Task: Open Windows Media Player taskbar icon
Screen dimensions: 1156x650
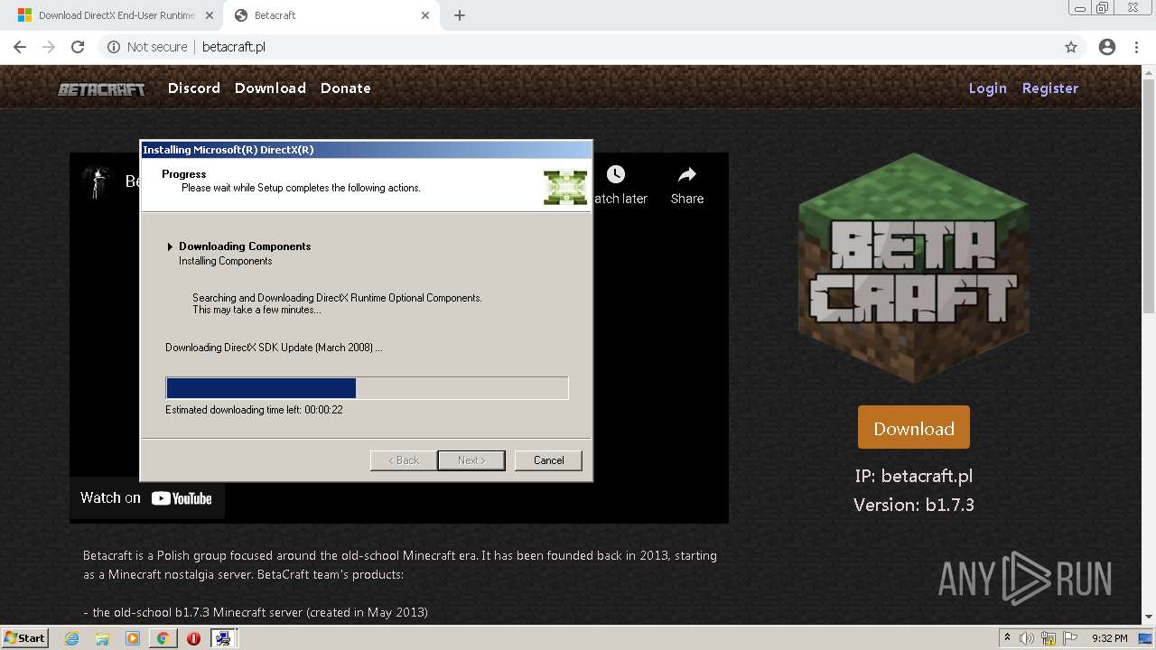Action: pyautogui.click(x=133, y=638)
